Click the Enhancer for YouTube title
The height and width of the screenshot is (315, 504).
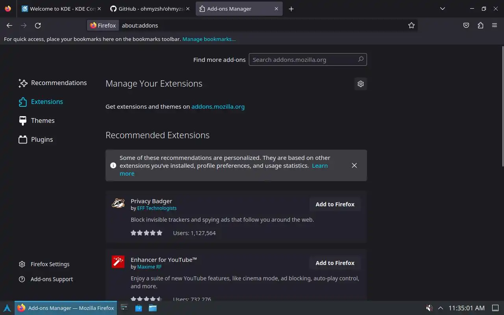(x=164, y=259)
